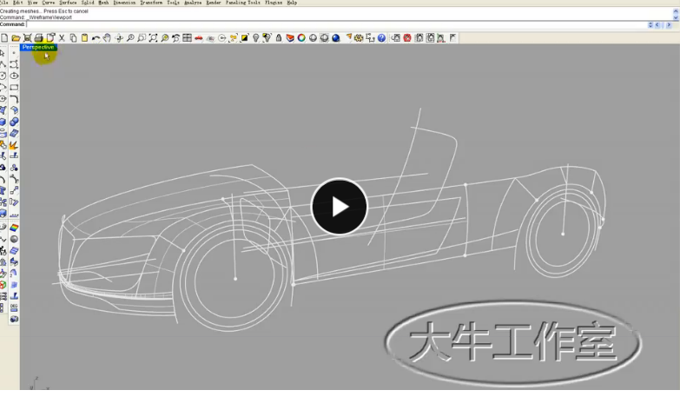The width and height of the screenshot is (680, 410).
Task: Click in the Command input field
Action: tap(336, 24)
